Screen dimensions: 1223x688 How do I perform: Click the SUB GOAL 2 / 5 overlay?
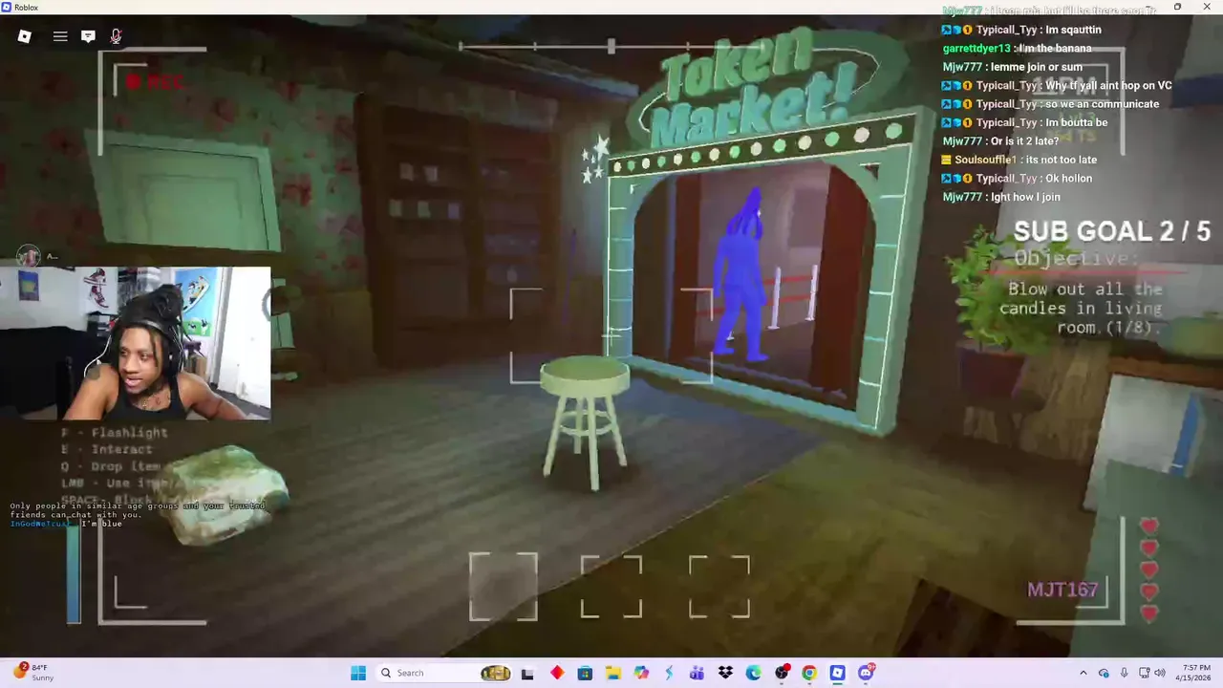[x=1112, y=231]
